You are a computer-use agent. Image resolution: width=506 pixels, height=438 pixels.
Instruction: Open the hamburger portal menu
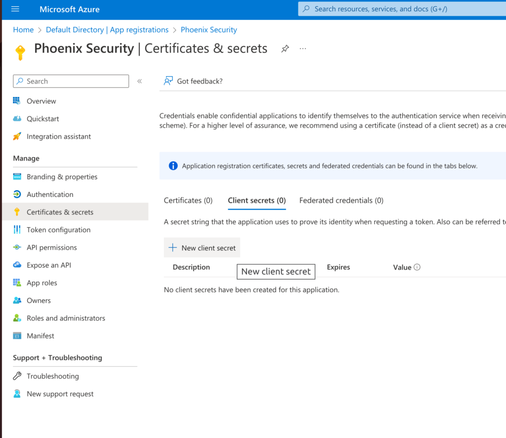15,9
